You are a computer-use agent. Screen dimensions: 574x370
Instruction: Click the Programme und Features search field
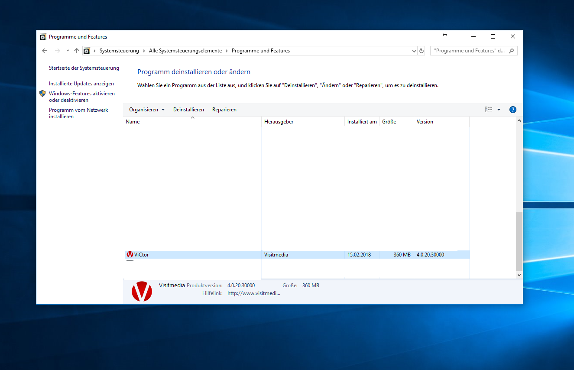coord(469,51)
